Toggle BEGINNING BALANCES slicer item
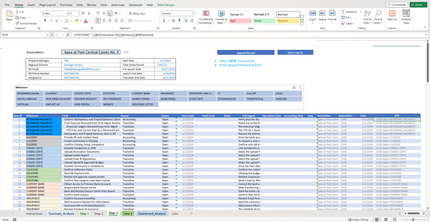Image resolution: width=430 pixels, height=222 pixels. (30, 93)
